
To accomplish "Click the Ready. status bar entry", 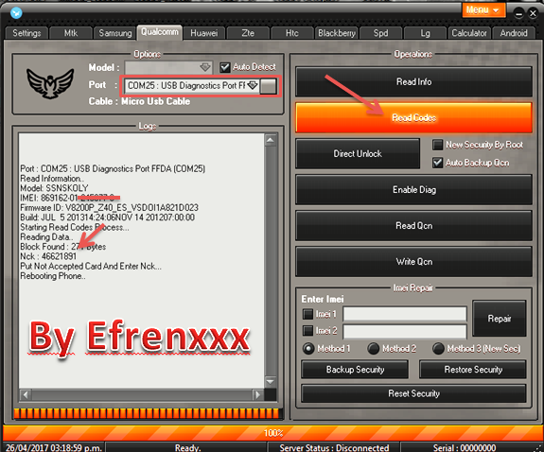I will tap(187, 447).
